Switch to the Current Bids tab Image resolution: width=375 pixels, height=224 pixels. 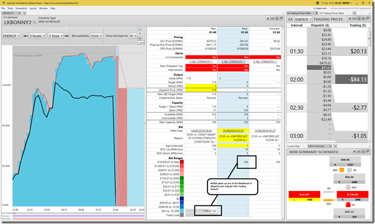click(x=293, y=146)
